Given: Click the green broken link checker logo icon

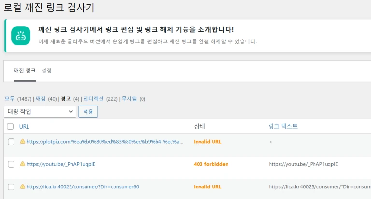Looking at the screenshot, I should tap(21, 36).
